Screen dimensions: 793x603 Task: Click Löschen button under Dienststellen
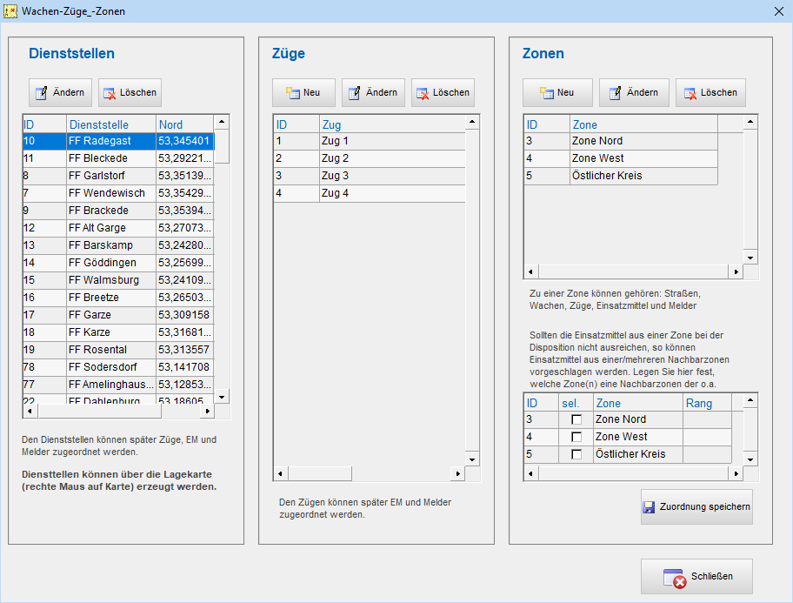point(130,92)
